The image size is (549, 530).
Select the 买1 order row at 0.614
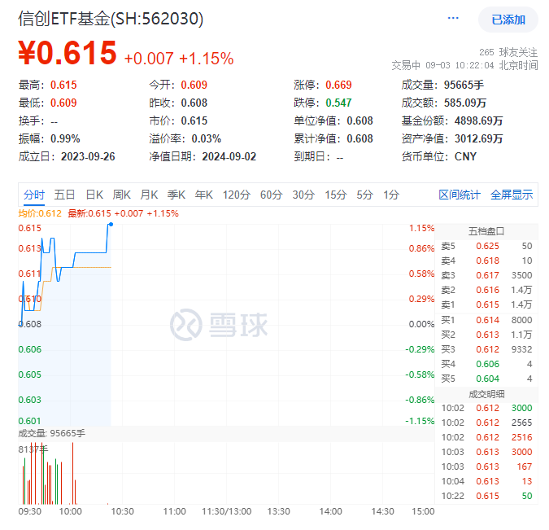[486, 320]
